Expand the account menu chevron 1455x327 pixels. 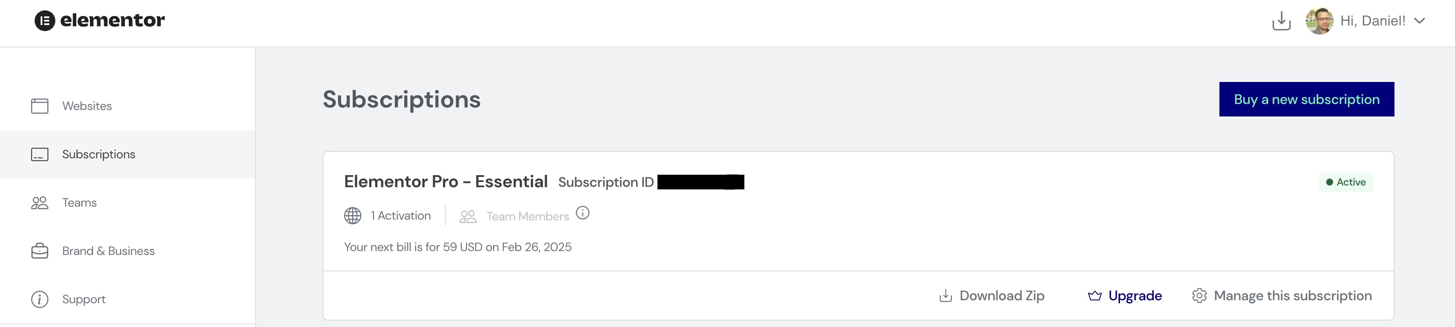coord(1420,21)
